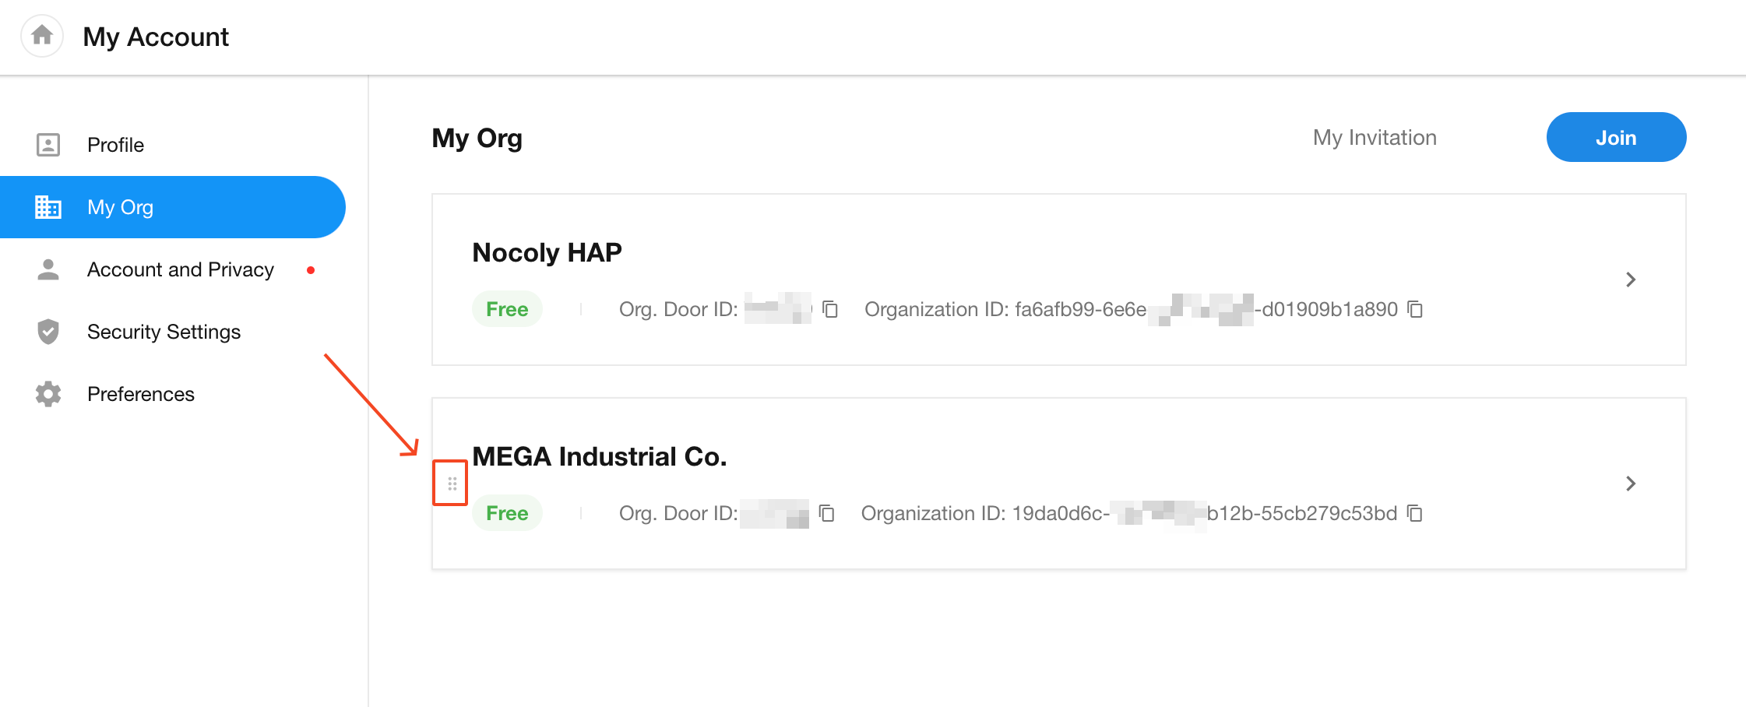Copy Nocoly HAP Organization ID
The width and height of the screenshot is (1746, 707).
[x=1415, y=310]
